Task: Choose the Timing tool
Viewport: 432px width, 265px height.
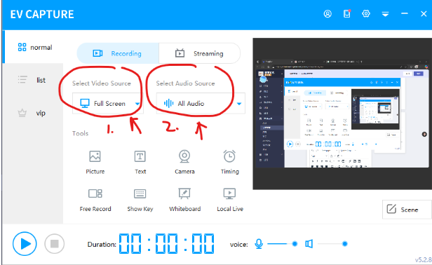Action: pyautogui.click(x=229, y=162)
